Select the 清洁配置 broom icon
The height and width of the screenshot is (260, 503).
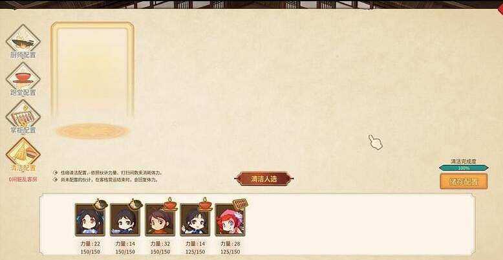pos(23,153)
